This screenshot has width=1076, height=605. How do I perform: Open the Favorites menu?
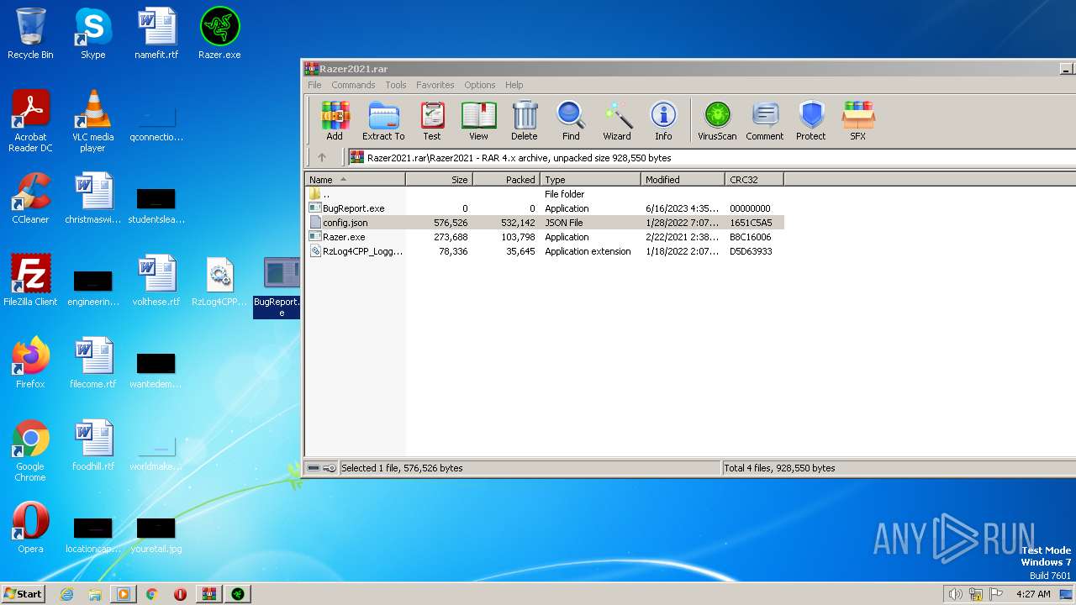435,85
